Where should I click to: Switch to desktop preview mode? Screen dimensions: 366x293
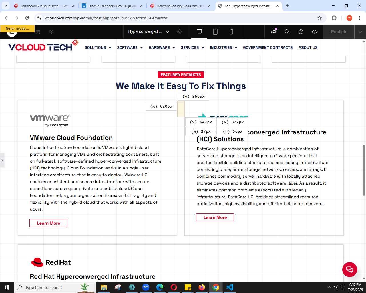coord(199,32)
